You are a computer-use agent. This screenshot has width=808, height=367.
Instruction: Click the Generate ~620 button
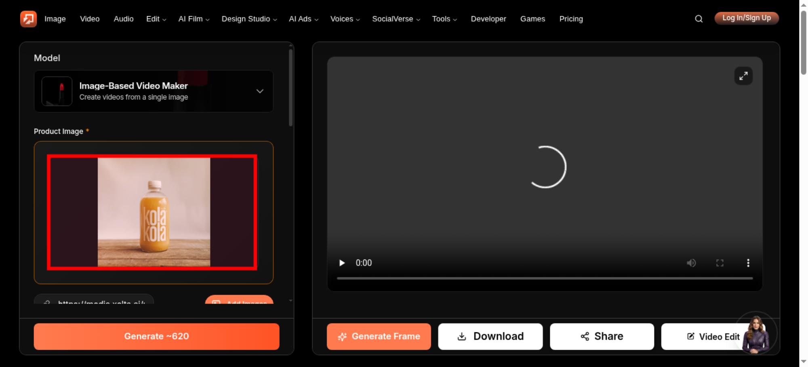pos(157,336)
